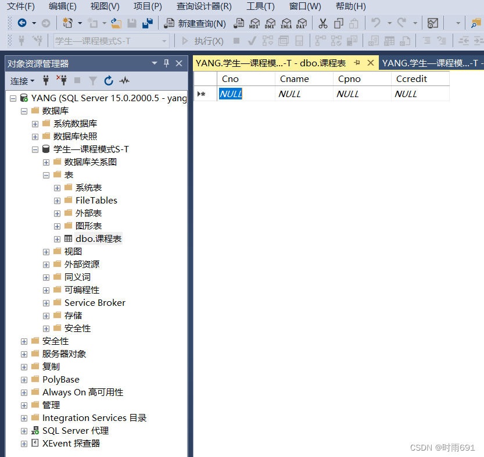Open the 查询设计器(R) menu
The image size is (484, 457).
coord(204,6)
